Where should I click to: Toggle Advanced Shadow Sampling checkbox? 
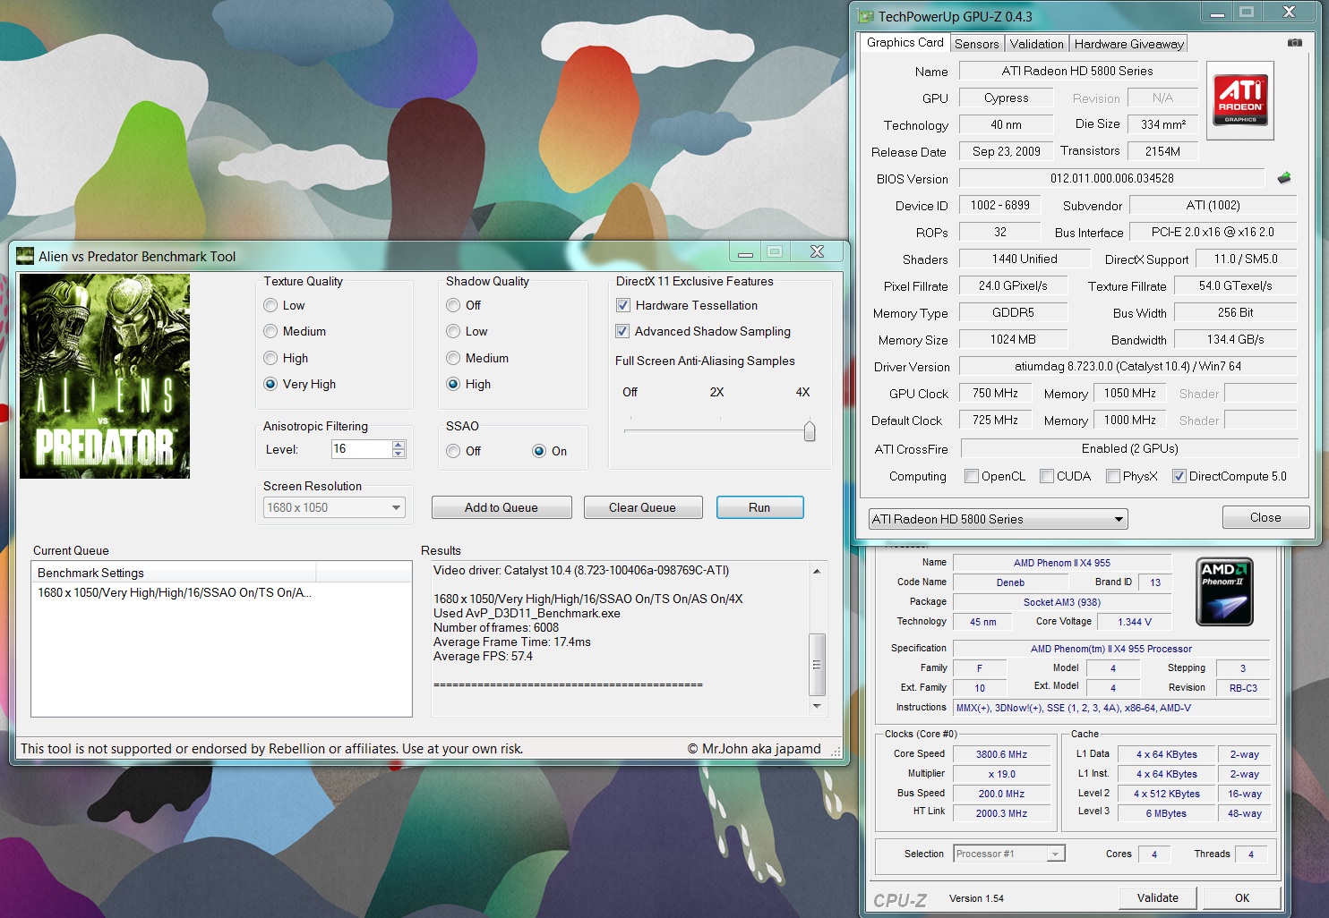pos(622,331)
